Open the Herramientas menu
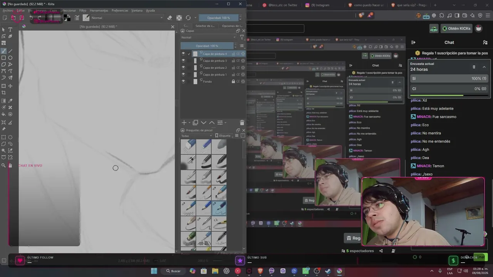The image size is (493, 277). pyautogui.click(x=99, y=11)
